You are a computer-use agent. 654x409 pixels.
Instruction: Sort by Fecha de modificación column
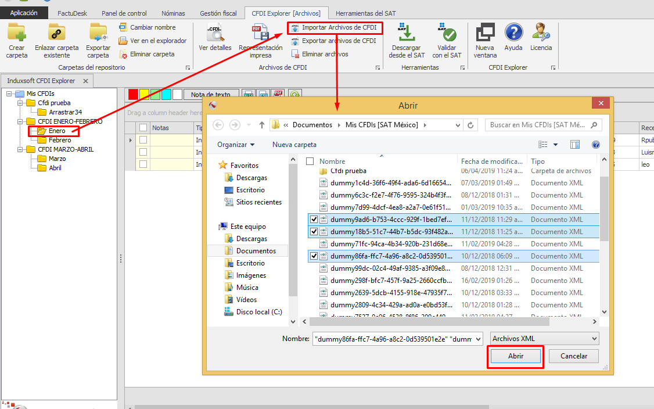(x=492, y=161)
